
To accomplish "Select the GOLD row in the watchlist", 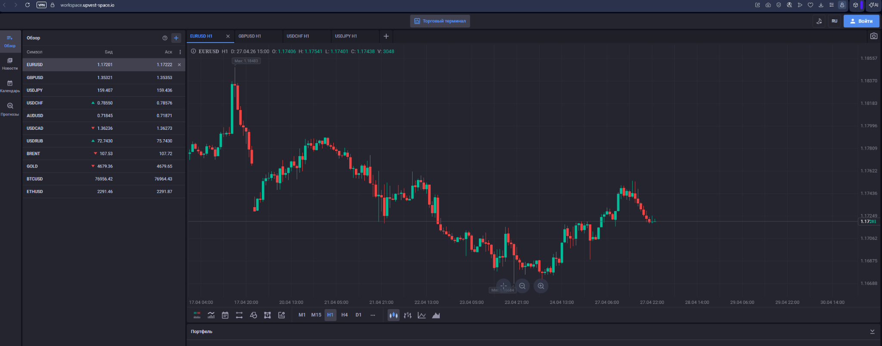I will pos(104,166).
